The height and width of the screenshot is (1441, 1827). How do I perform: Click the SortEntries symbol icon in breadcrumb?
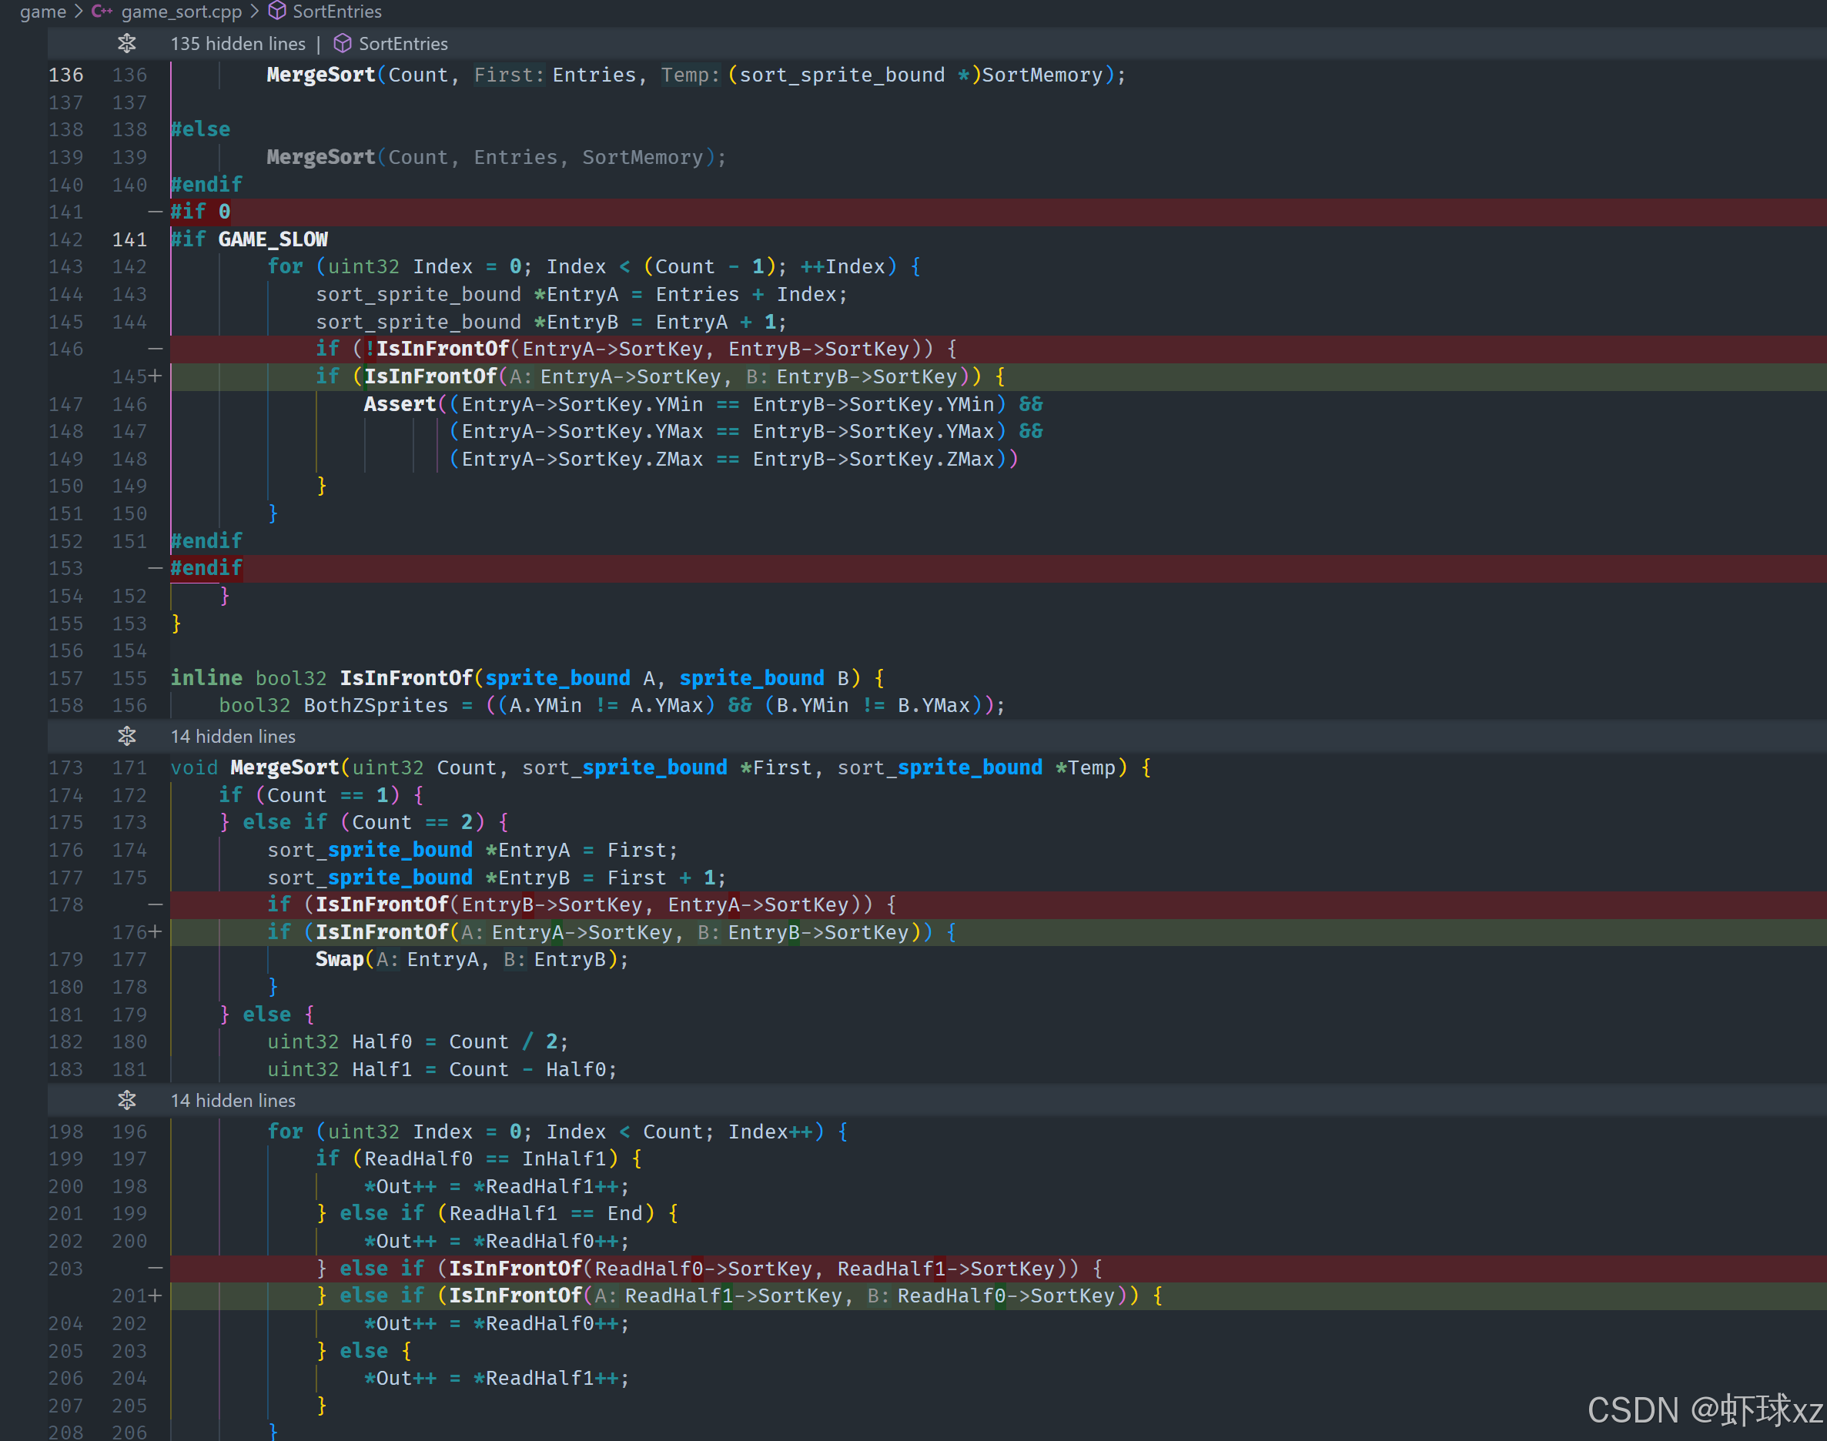pos(277,11)
